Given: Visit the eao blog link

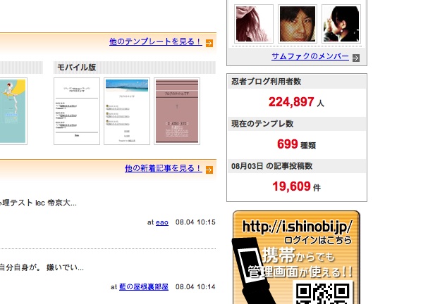Looking at the screenshot, I should (162, 222).
